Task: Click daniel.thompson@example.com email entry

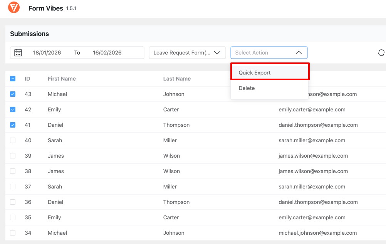Action: click(318, 125)
